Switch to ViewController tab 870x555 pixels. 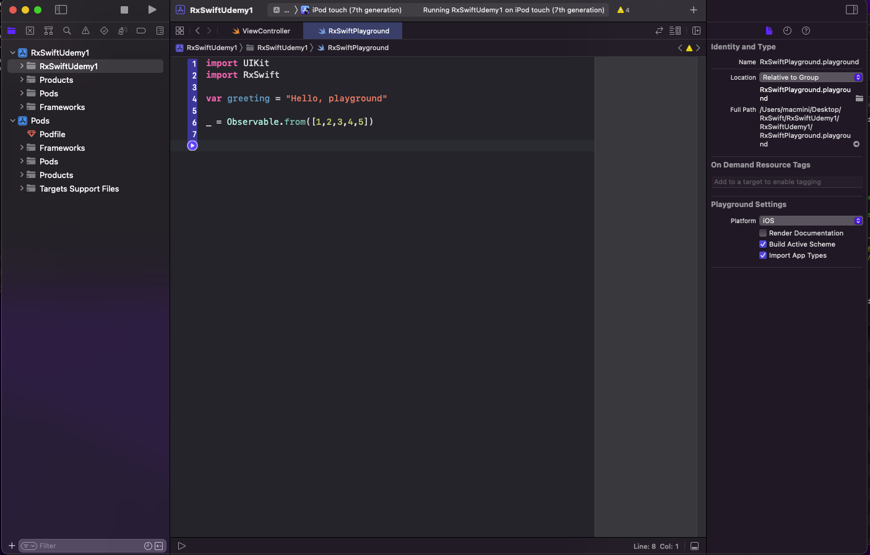(x=261, y=31)
